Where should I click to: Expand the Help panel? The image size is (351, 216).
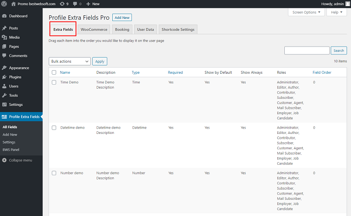click(337, 12)
